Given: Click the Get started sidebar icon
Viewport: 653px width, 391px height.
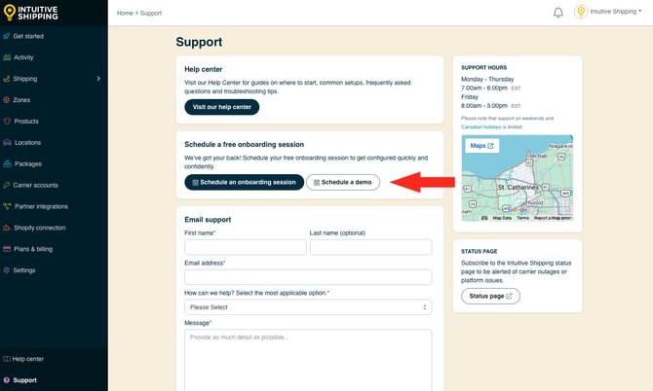Looking at the screenshot, I should (6, 36).
